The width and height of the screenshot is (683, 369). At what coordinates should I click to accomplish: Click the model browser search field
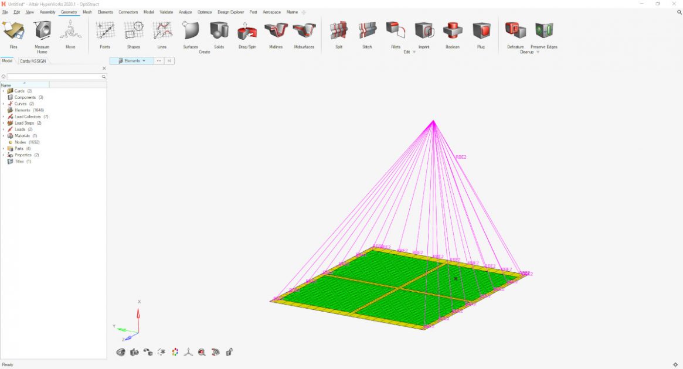tap(52, 76)
